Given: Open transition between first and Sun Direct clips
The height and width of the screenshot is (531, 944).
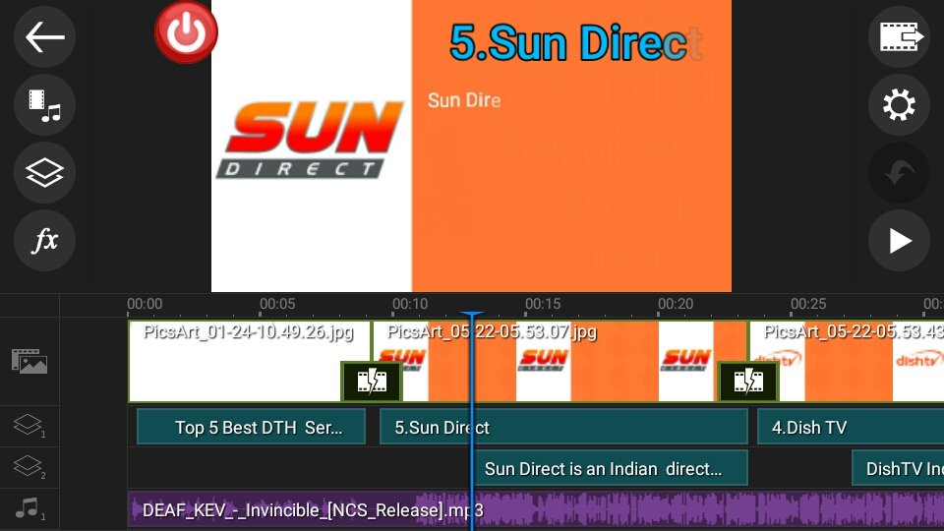Looking at the screenshot, I should coord(372,382).
